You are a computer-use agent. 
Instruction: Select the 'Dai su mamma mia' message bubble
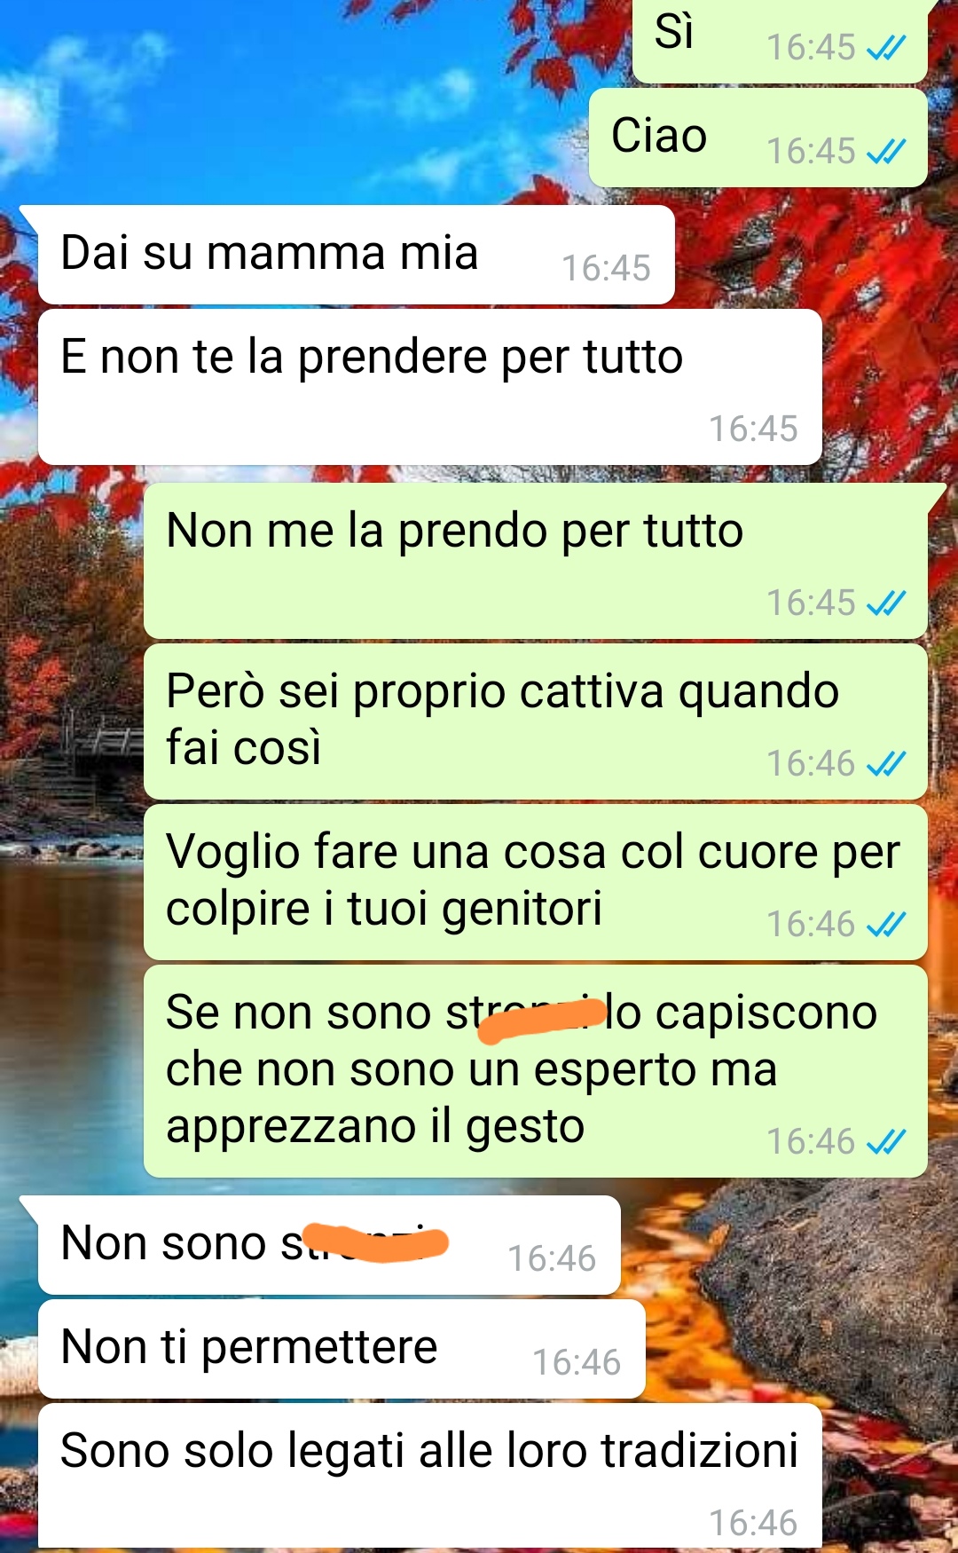pyautogui.click(x=356, y=256)
